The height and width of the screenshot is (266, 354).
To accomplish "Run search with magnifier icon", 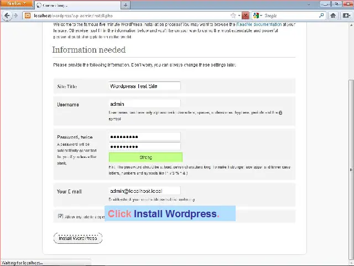I will pyautogui.click(x=321, y=16).
